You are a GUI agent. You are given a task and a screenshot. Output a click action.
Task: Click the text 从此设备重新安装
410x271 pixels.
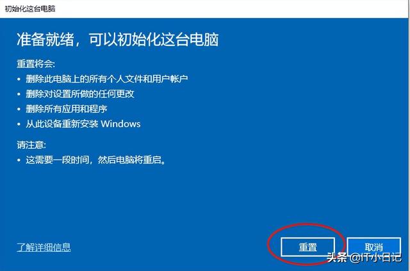coord(62,124)
